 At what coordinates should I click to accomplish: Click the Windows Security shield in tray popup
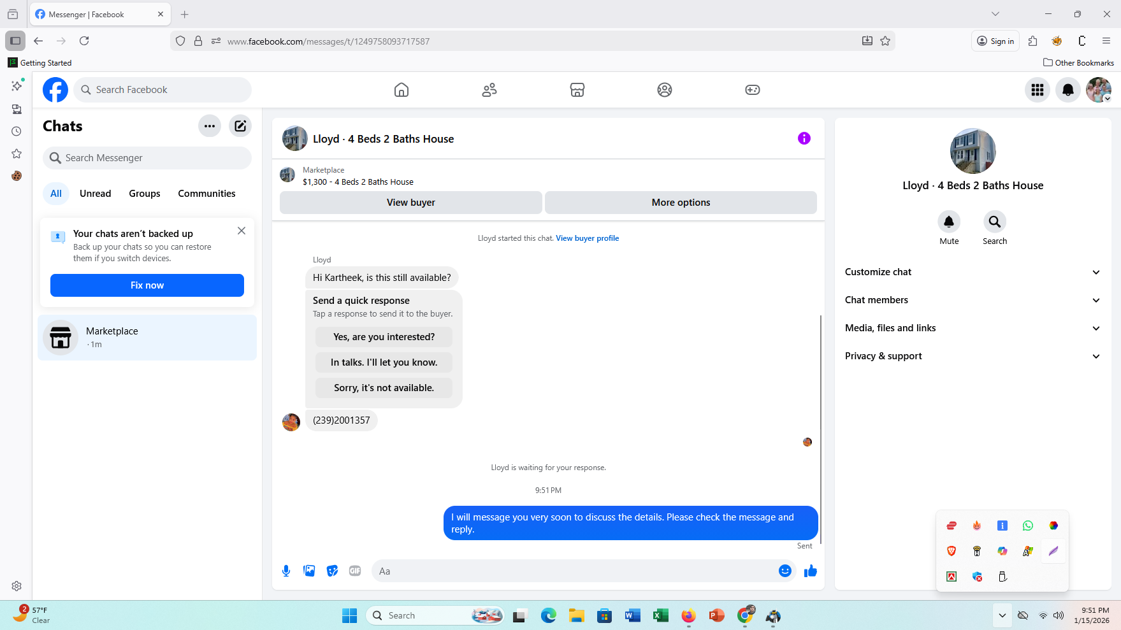(977, 576)
